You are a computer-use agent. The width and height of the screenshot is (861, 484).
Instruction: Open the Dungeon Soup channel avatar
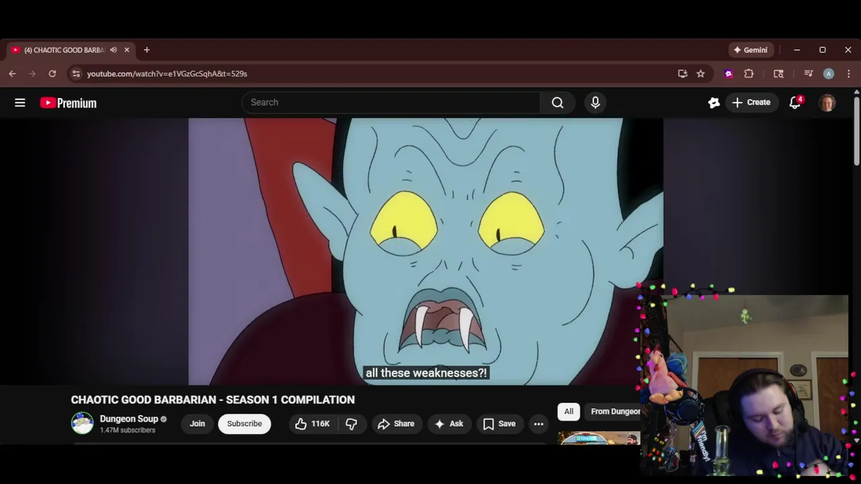click(x=82, y=424)
